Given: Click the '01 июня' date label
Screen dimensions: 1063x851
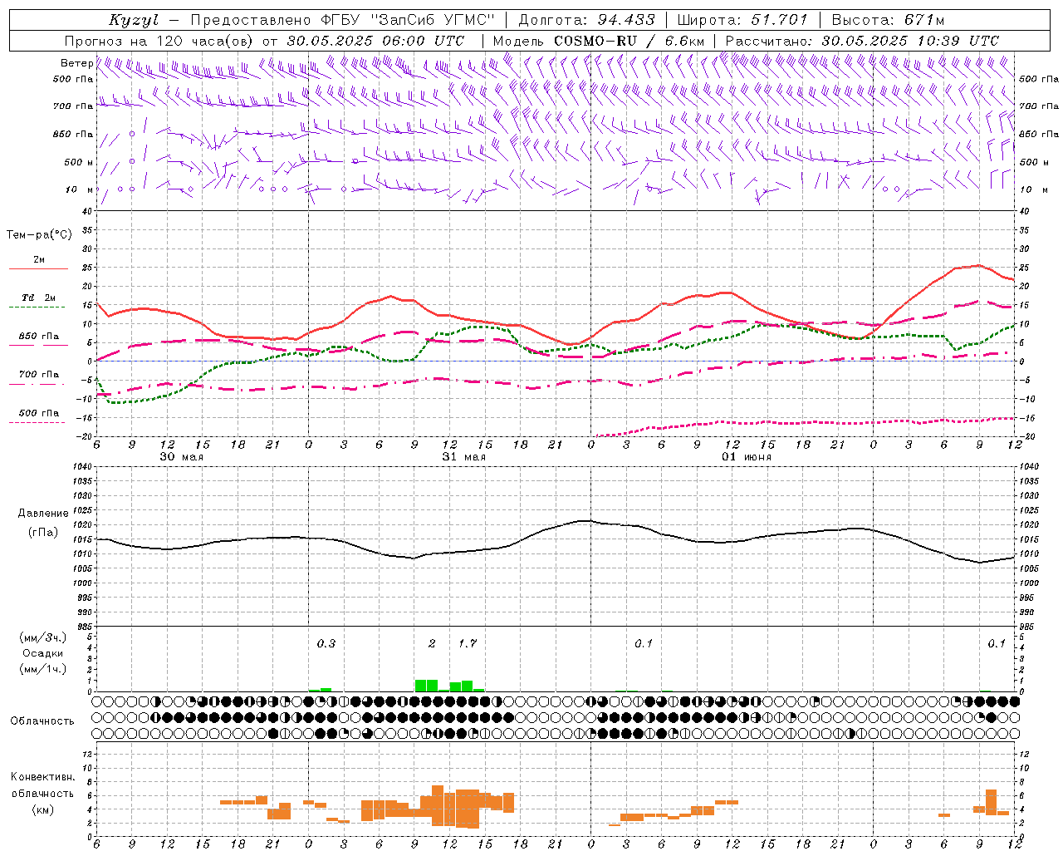Looking at the screenshot, I should 747,457.
